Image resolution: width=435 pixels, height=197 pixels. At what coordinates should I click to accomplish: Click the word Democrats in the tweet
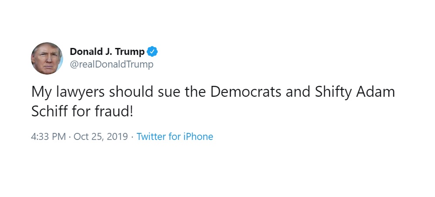pos(246,92)
